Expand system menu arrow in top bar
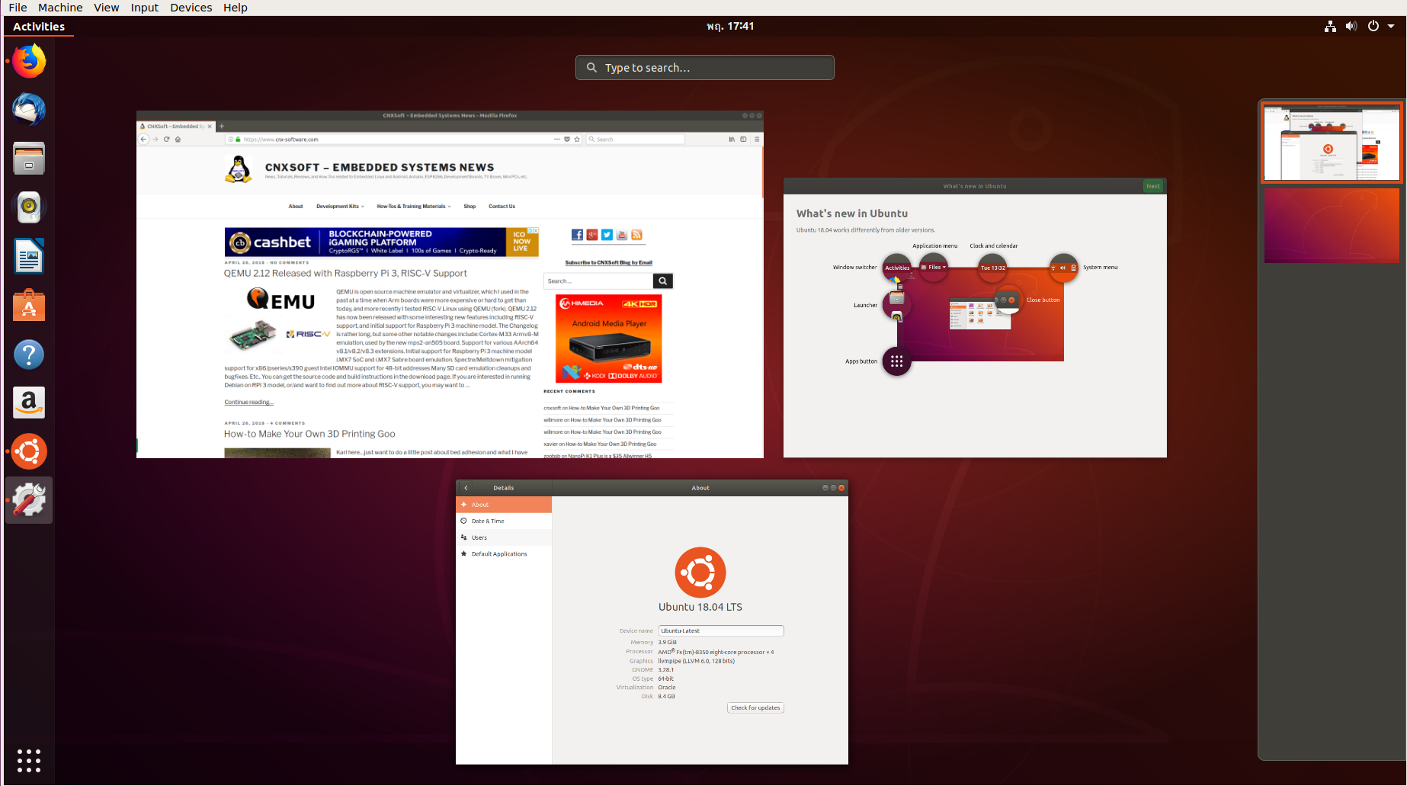 coord(1391,26)
